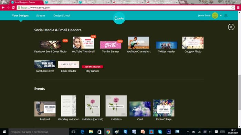Viewport: 241px width, 135px height.
Task: Open the Email Header template
Action: (x=69, y=65)
